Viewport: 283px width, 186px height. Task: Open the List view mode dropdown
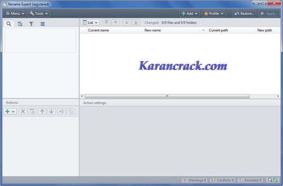click(90, 23)
